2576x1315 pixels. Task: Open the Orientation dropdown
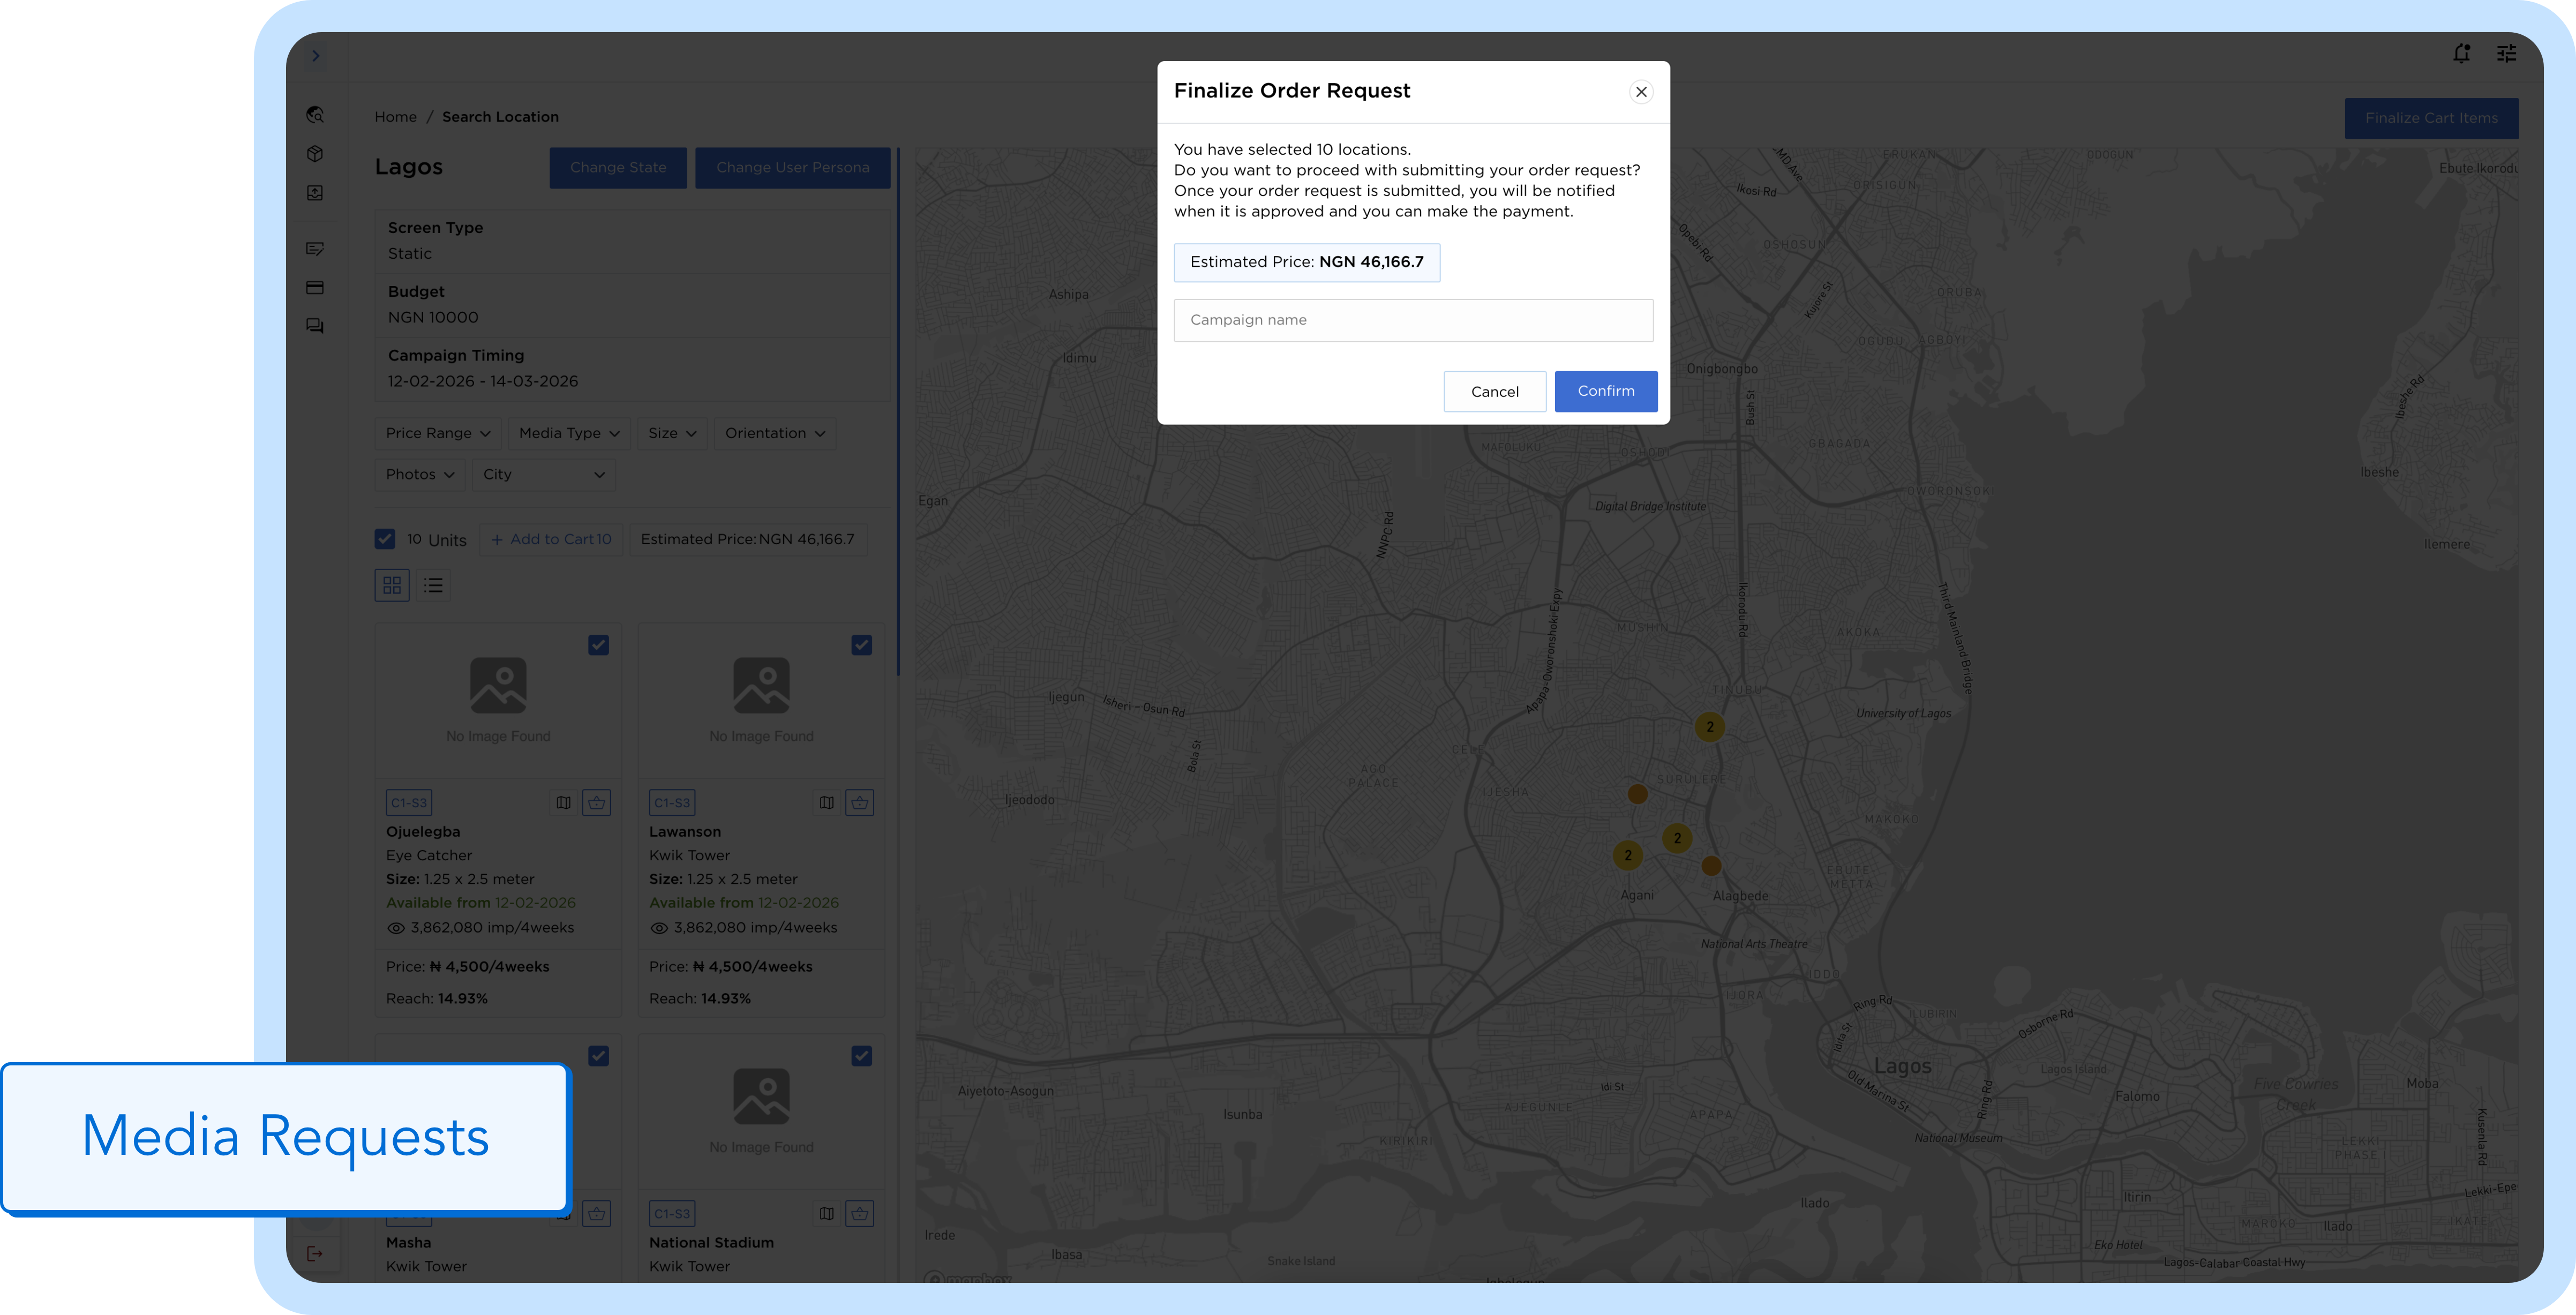click(775, 433)
